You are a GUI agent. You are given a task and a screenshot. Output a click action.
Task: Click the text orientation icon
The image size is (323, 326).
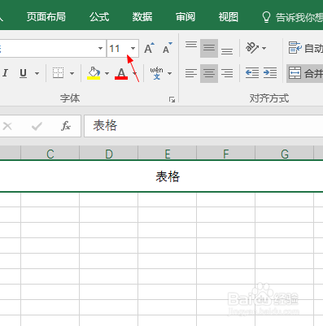point(252,48)
